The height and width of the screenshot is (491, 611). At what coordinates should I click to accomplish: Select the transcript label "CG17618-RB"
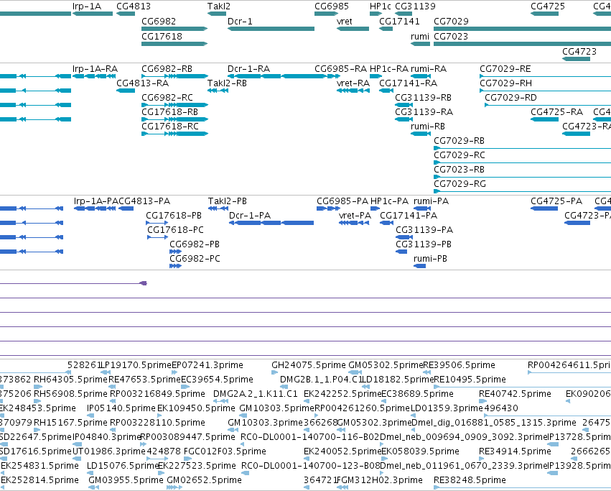click(x=169, y=112)
